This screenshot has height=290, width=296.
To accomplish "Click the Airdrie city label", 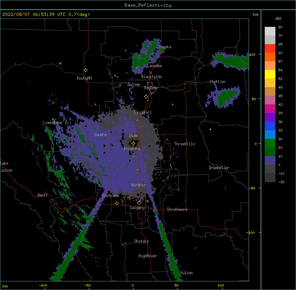I will 139,185.
